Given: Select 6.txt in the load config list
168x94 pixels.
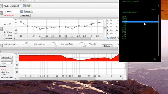Looking at the screenshot, I should click(140, 33).
